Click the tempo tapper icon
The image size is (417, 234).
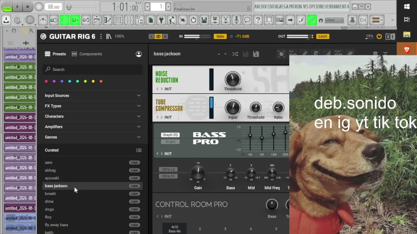[172, 20]
